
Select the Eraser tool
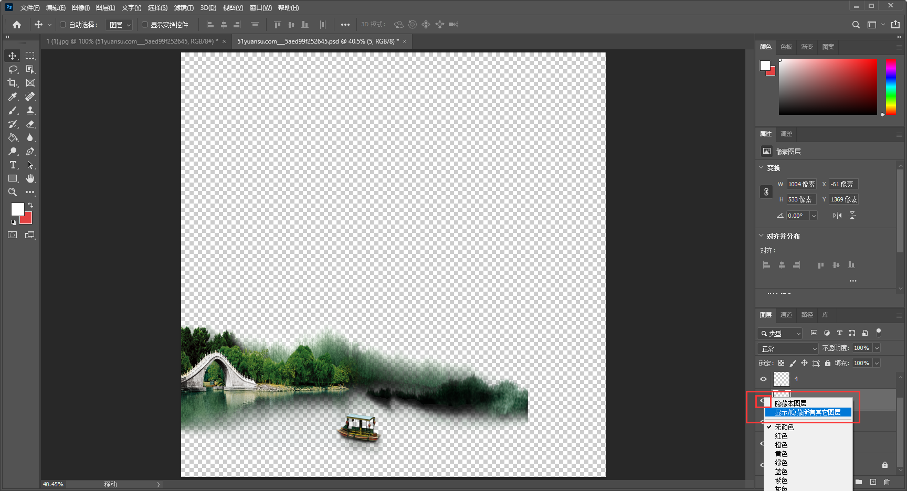click(30, 124)
